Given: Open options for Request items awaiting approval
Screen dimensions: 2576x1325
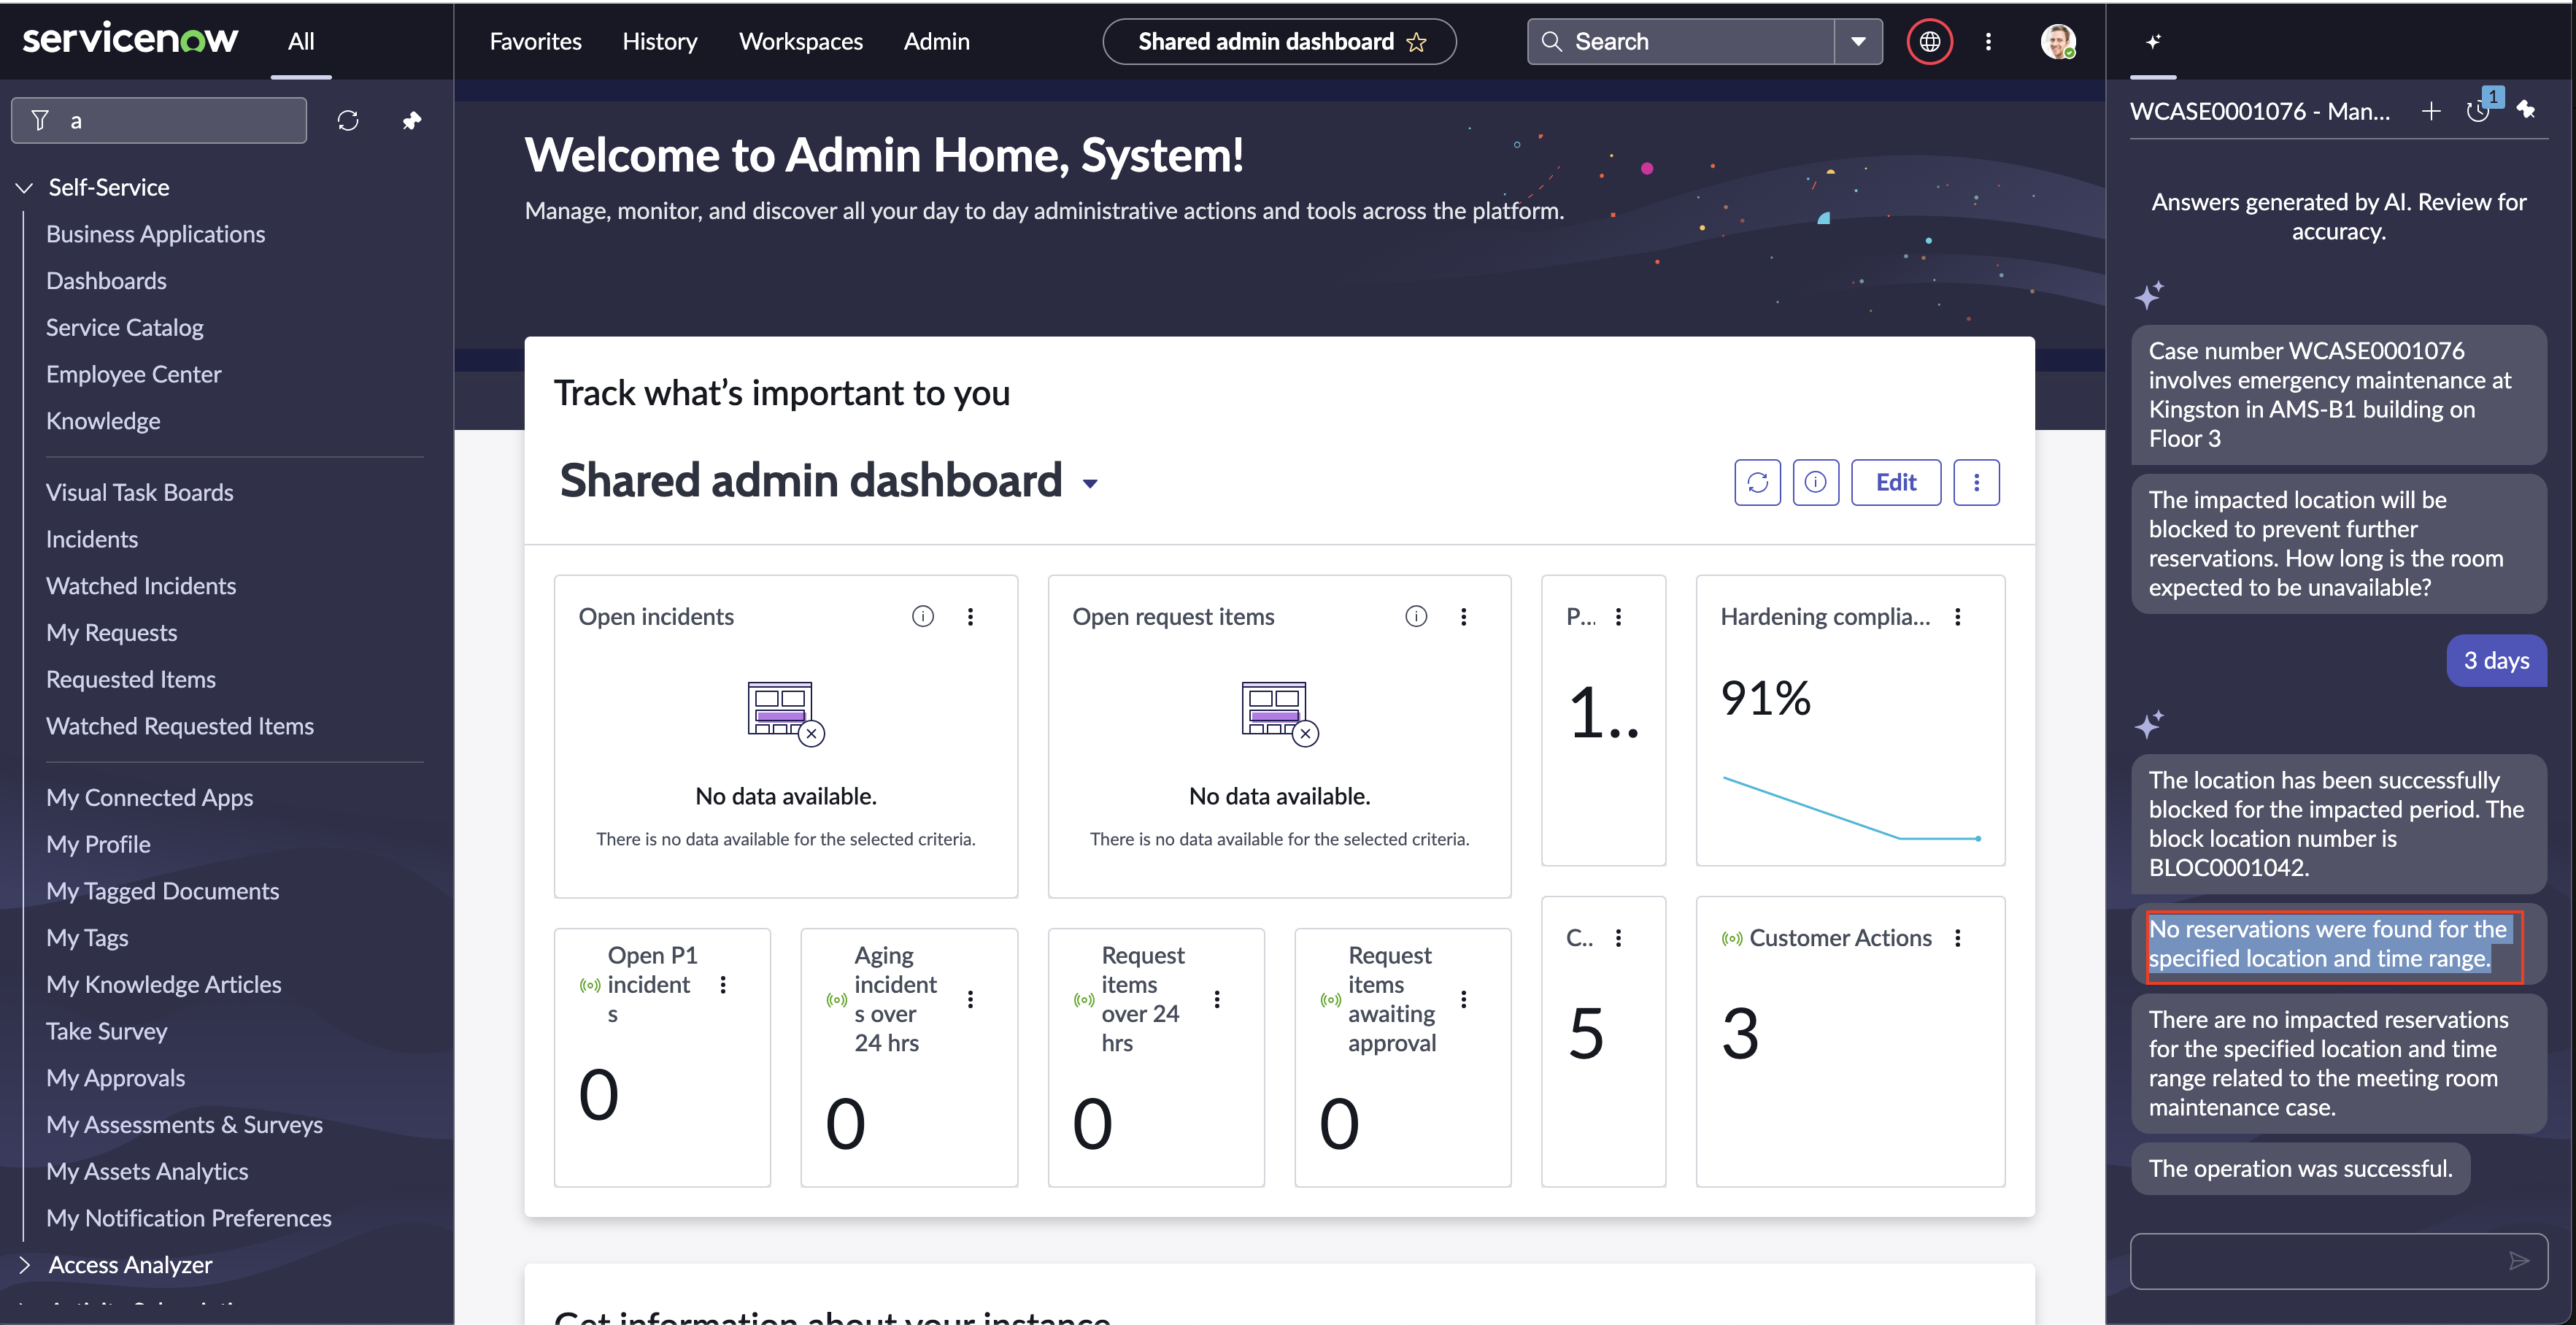Looking at the screenshot, I should (x=1464, y=999).
